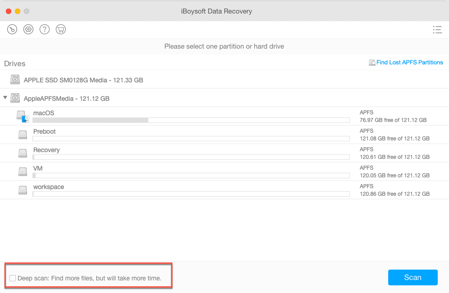Click the Recovery usage bar
This screenshot has height=293, width=449.
tap(191, 157)
